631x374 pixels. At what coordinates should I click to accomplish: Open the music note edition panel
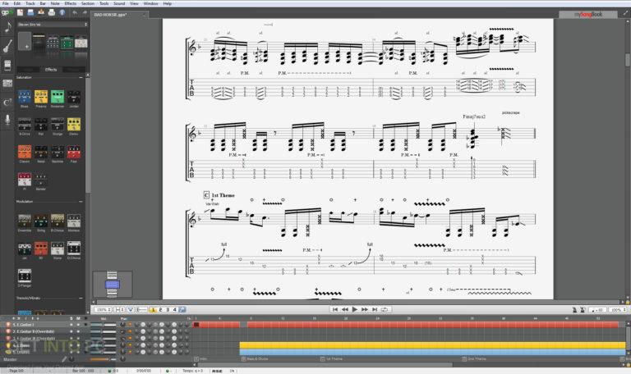[7, 28]
